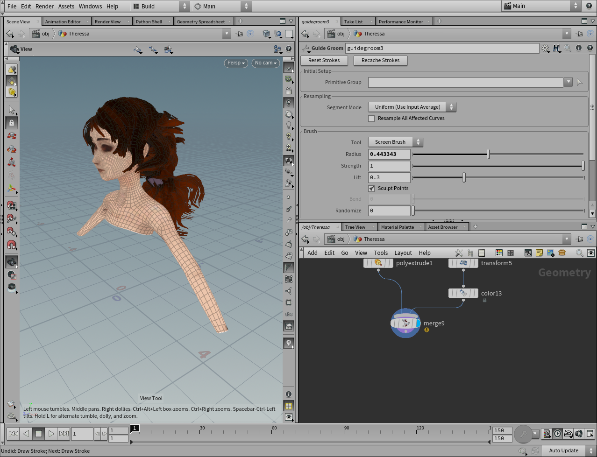This screenshot has width=597, height=457.
Task: Select the color13 node
Action: click(463, 293)
